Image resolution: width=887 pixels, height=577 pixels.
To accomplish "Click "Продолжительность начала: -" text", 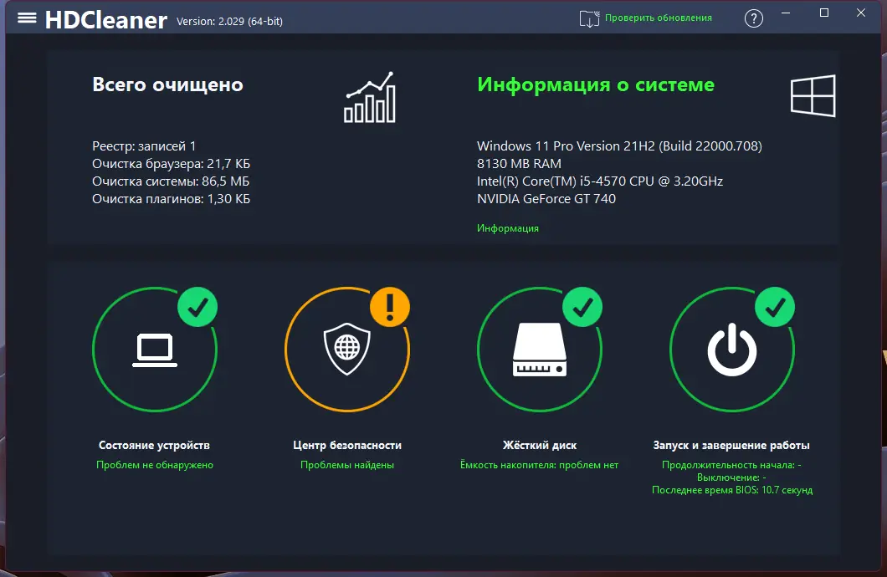I will coord(731,465).
